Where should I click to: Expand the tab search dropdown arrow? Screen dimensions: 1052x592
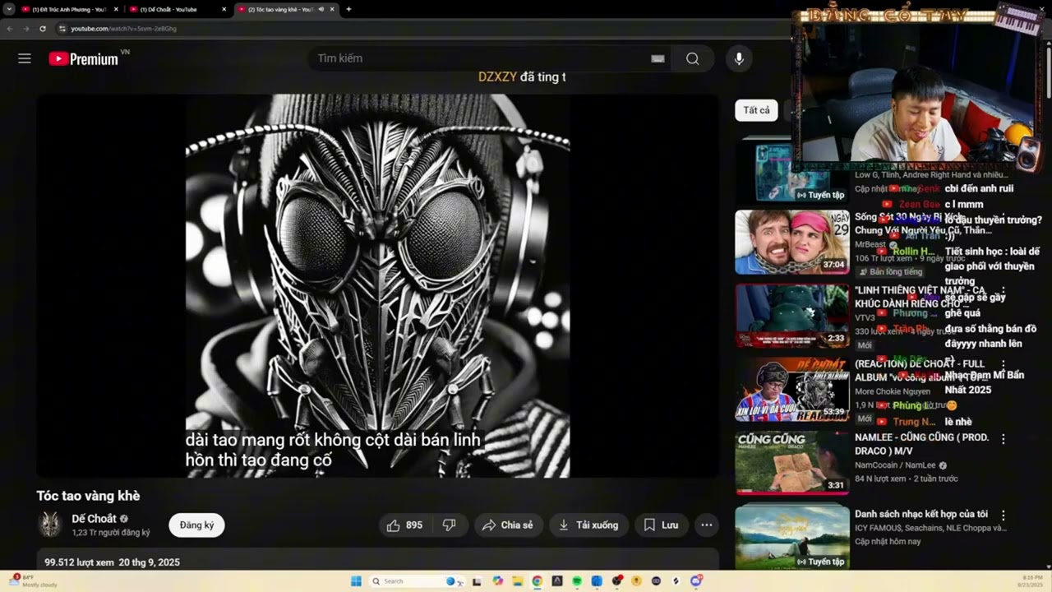coord(7,9)
